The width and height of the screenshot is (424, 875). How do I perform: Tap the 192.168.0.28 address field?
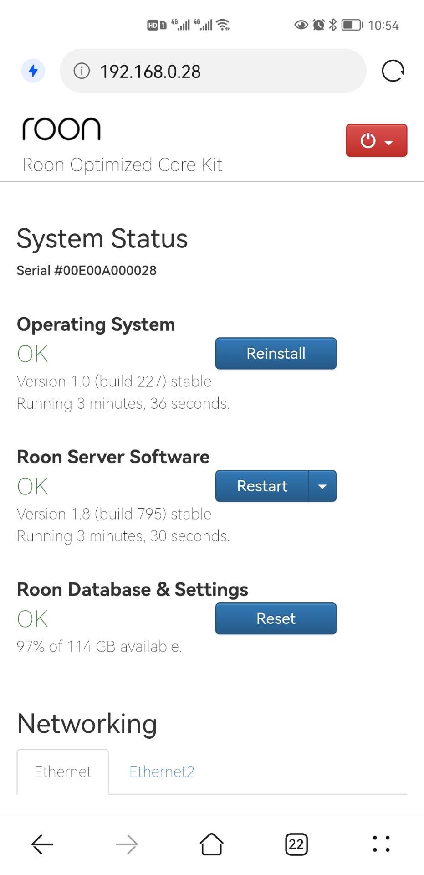click(x=213, y=71)
